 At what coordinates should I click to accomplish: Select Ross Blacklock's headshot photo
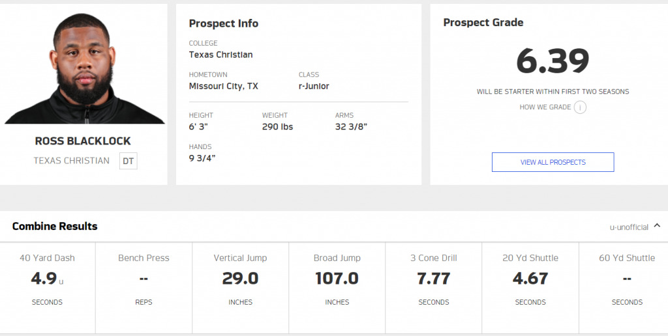84,68
